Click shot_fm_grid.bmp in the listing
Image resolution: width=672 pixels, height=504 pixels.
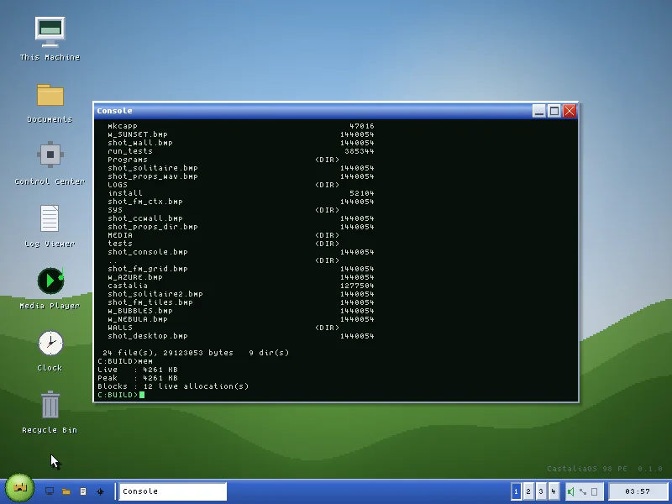[x=148, y=269]
